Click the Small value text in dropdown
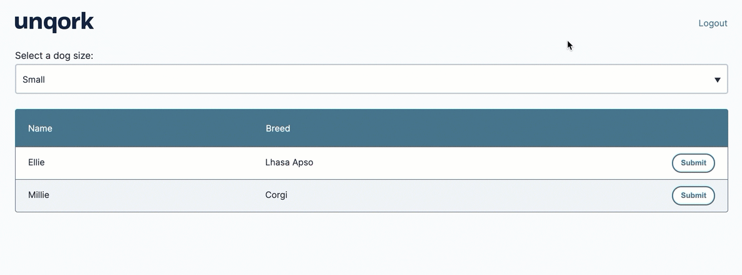Screen dimensions: 742x275 pos(34,80)
